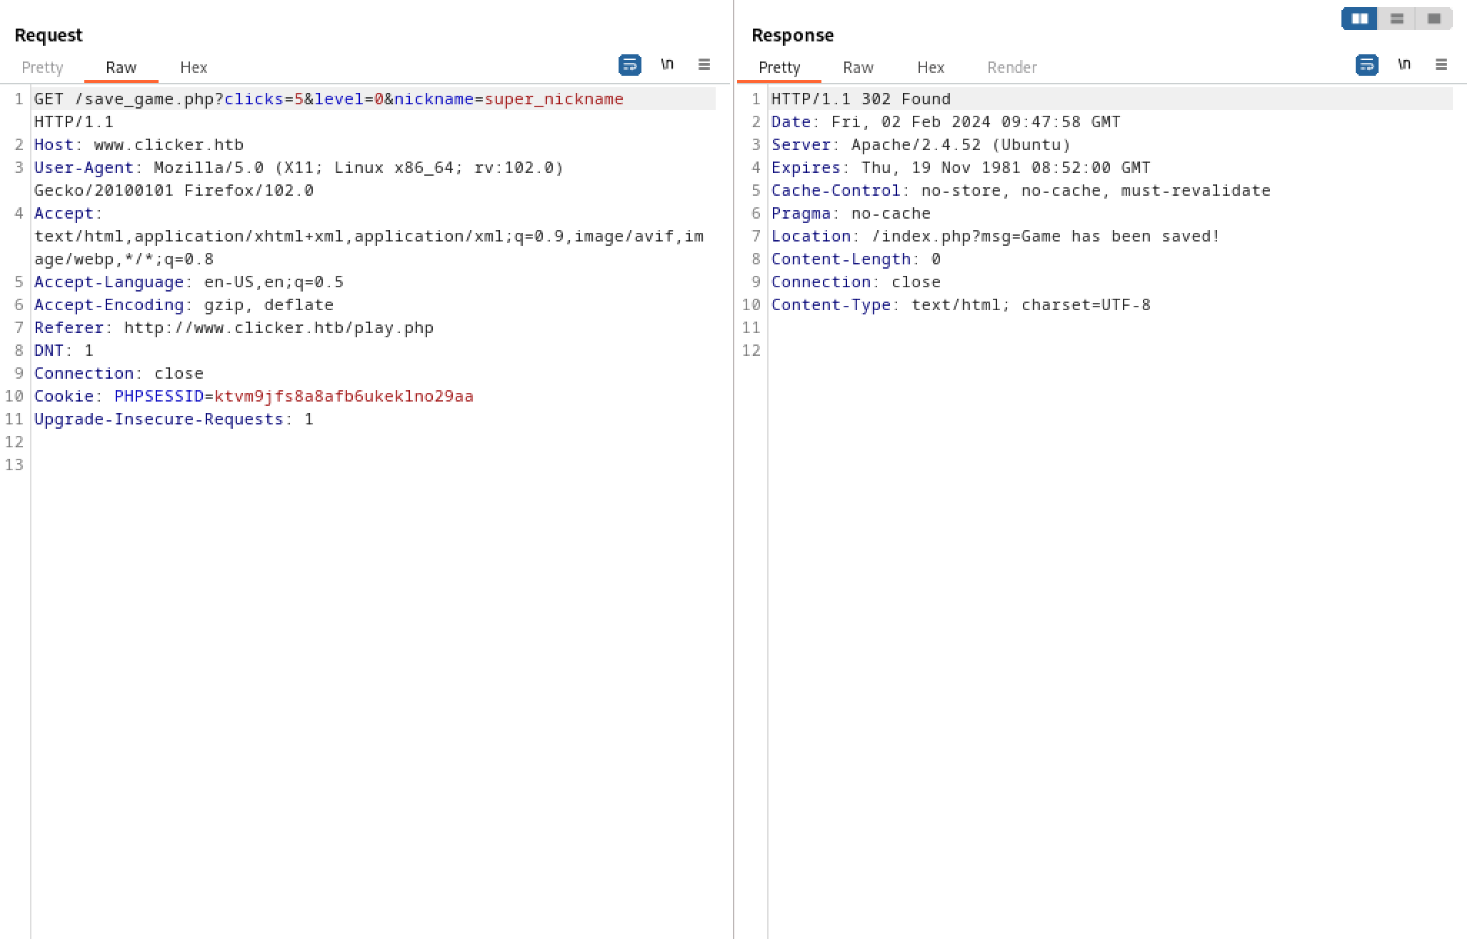Switch to the Request Hex tab
Image resolution: width=1470 pixels, height=939 pixels.
pyautogui.click(x=194, y=67)
